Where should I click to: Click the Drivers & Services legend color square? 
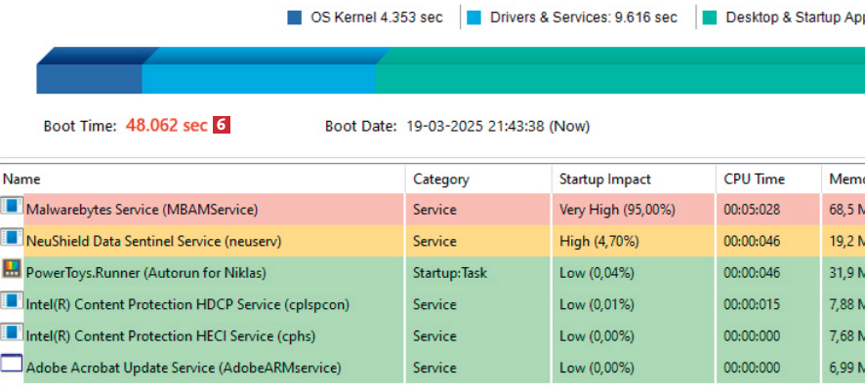(474, 18)
